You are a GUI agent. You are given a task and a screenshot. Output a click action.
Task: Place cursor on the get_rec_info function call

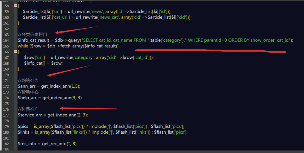54,144
